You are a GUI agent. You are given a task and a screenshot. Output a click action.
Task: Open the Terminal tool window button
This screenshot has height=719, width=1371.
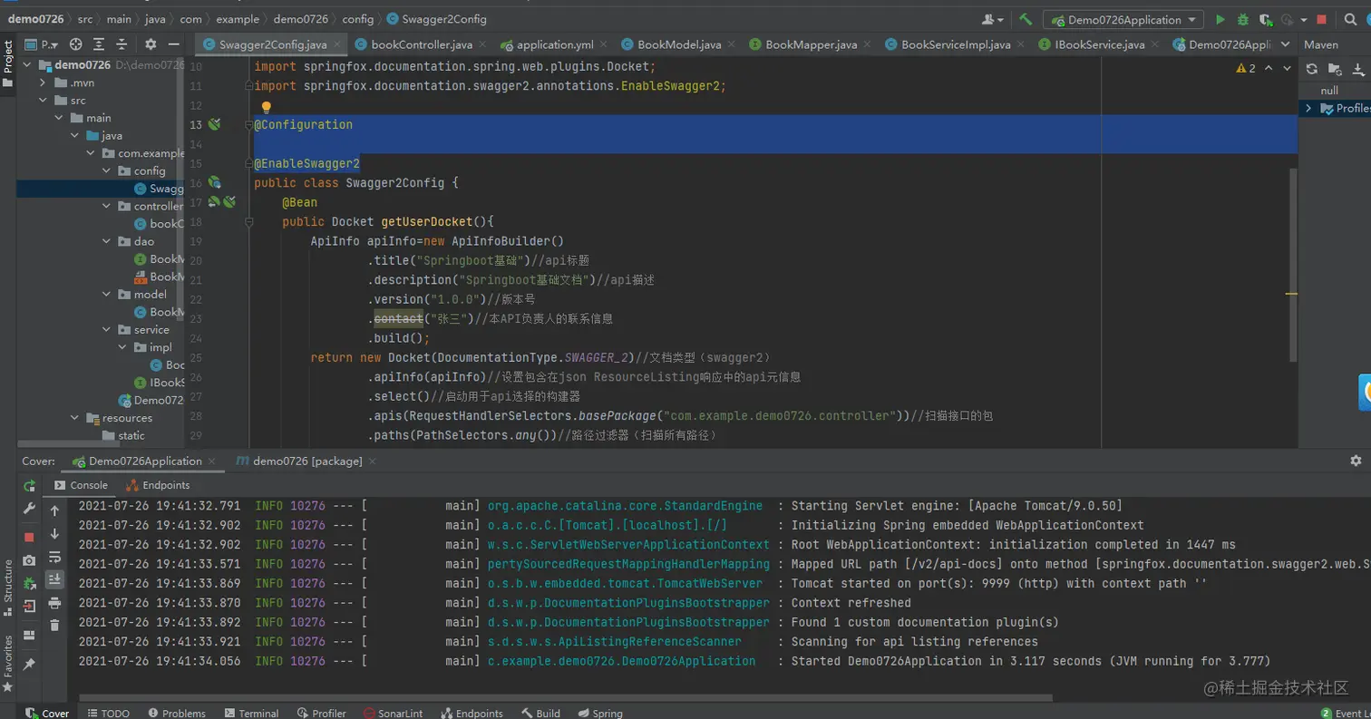[x=251, y=713]
